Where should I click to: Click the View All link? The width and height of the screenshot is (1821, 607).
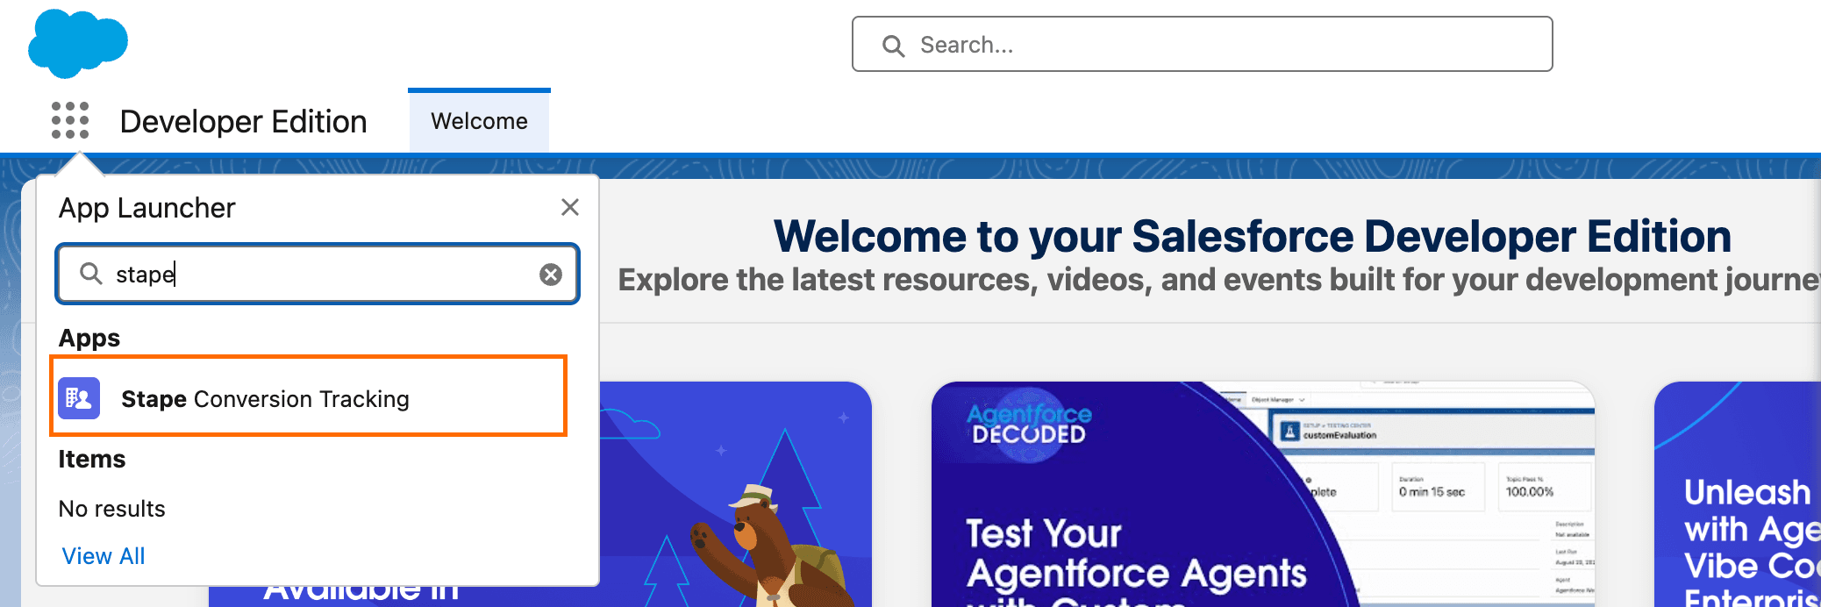(x=104, y=556)
